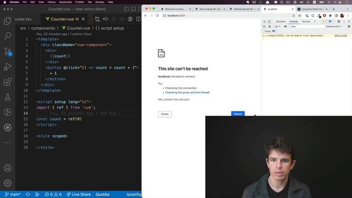This screenshot has width=352, height=198.
Task: Click the Synchronize Changes status bar icon
Action: (28, 194)
